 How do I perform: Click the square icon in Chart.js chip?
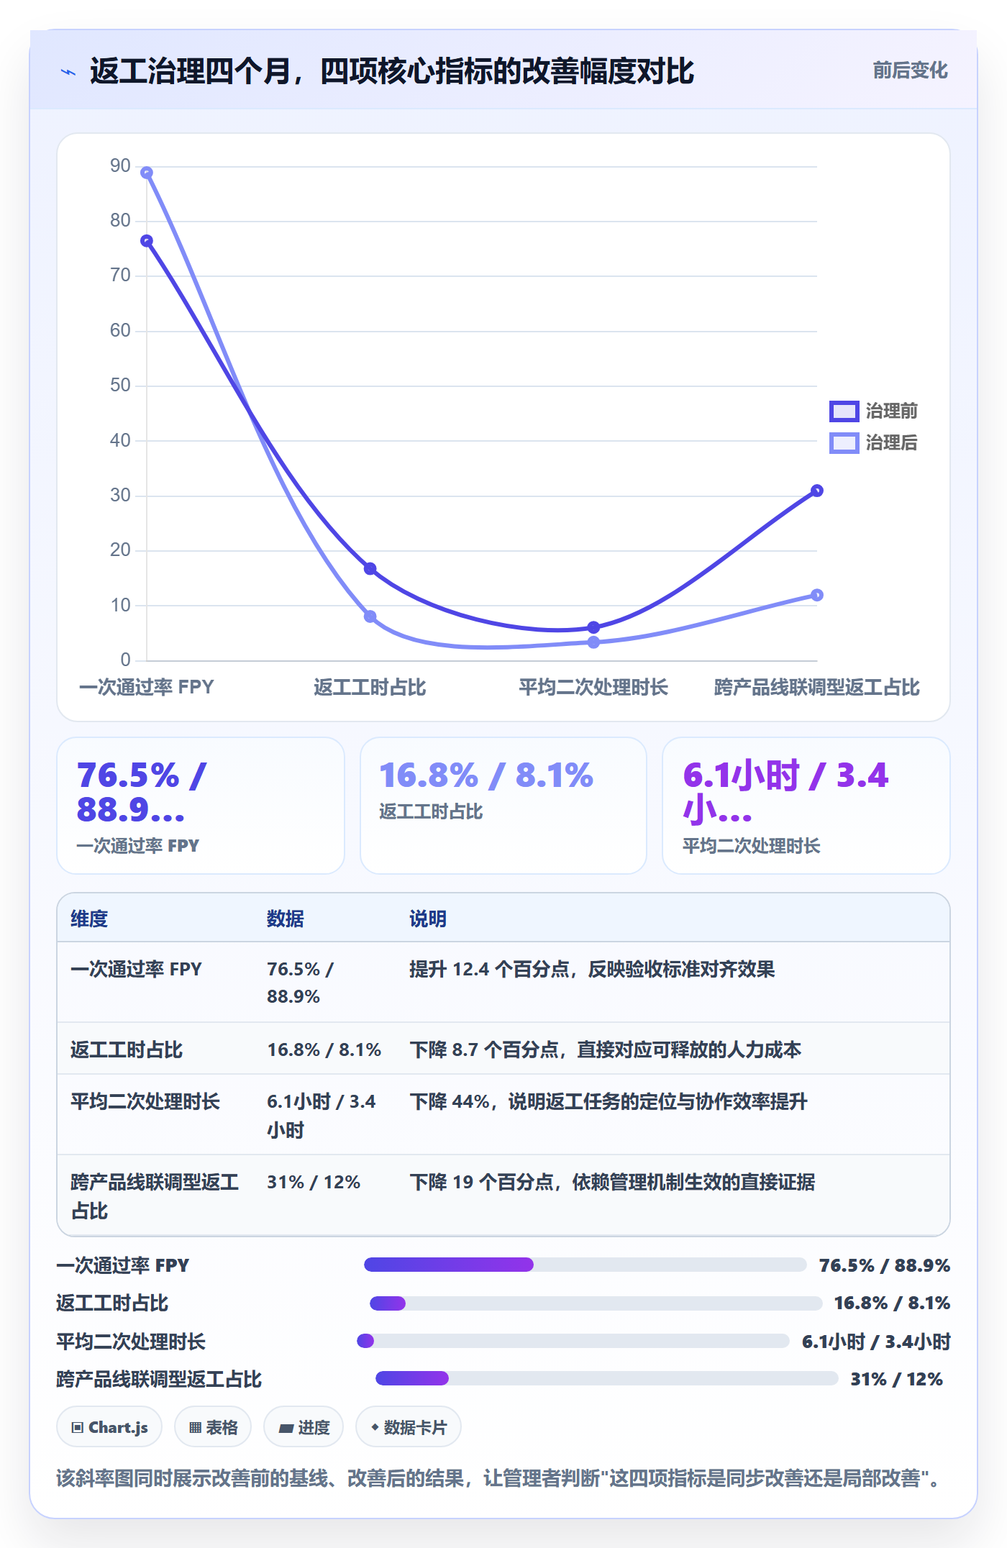coord(78,1427)
